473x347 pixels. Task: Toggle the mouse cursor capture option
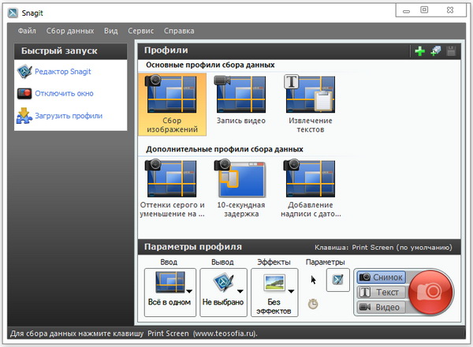point(314,279)
